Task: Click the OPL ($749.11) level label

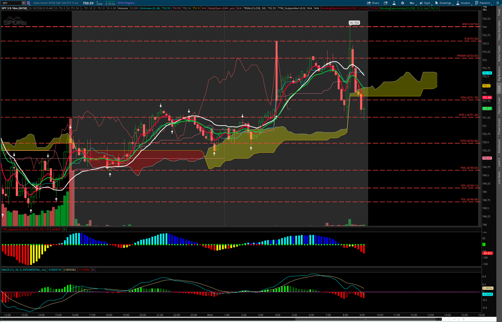Action: [x=469, y=185]
